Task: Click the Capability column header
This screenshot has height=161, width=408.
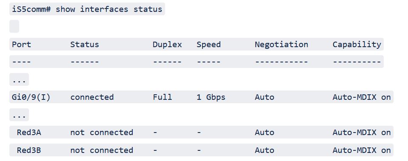Action: [357, 45]
